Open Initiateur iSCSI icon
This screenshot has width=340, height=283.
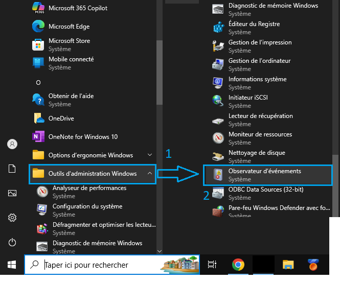218,101
